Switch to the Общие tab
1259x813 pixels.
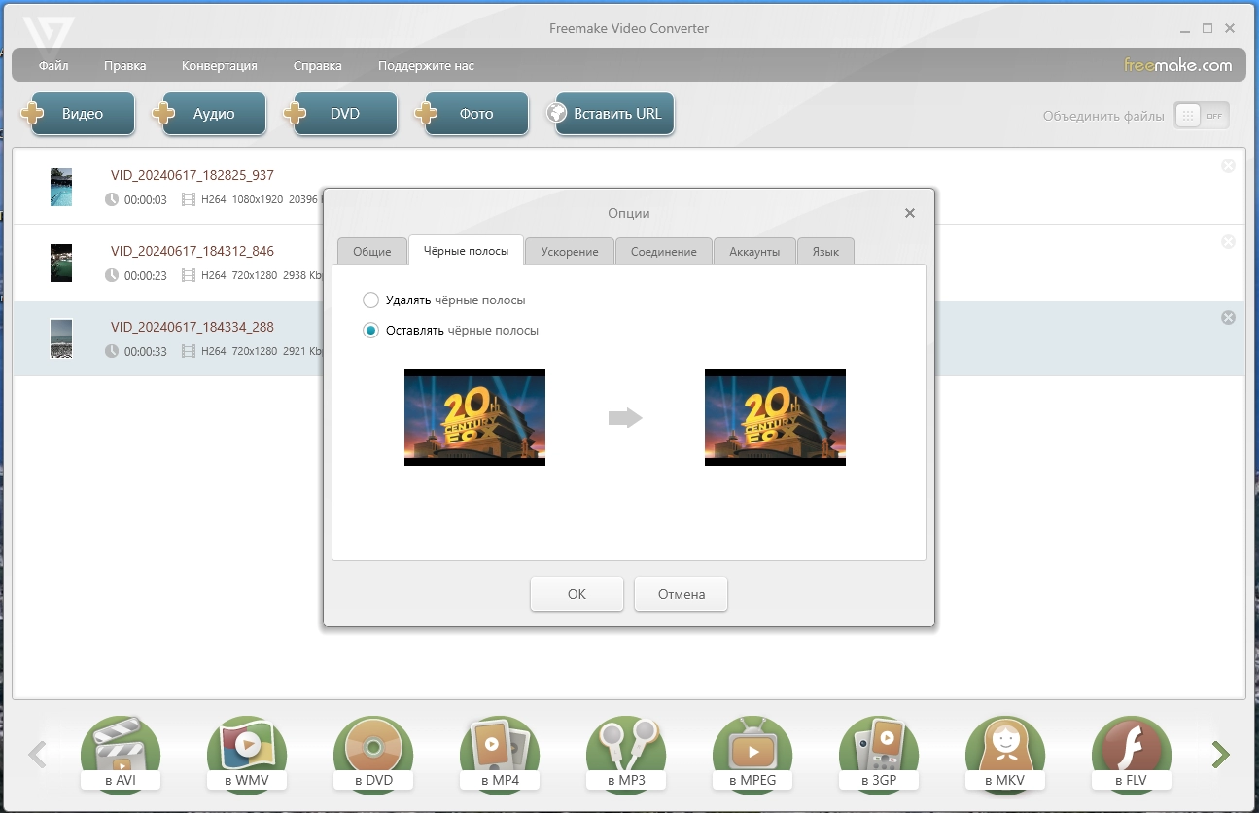[x=372, y=251]
